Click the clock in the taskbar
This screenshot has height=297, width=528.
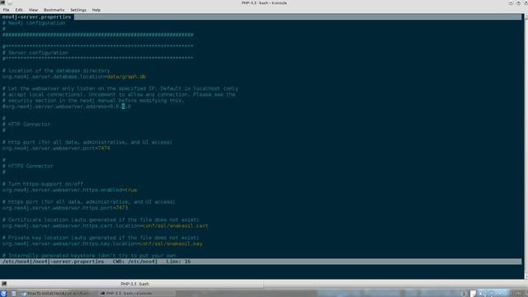pos(516,294)
